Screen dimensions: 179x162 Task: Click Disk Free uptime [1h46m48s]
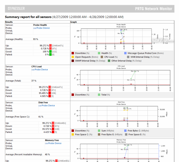point(60,123)
